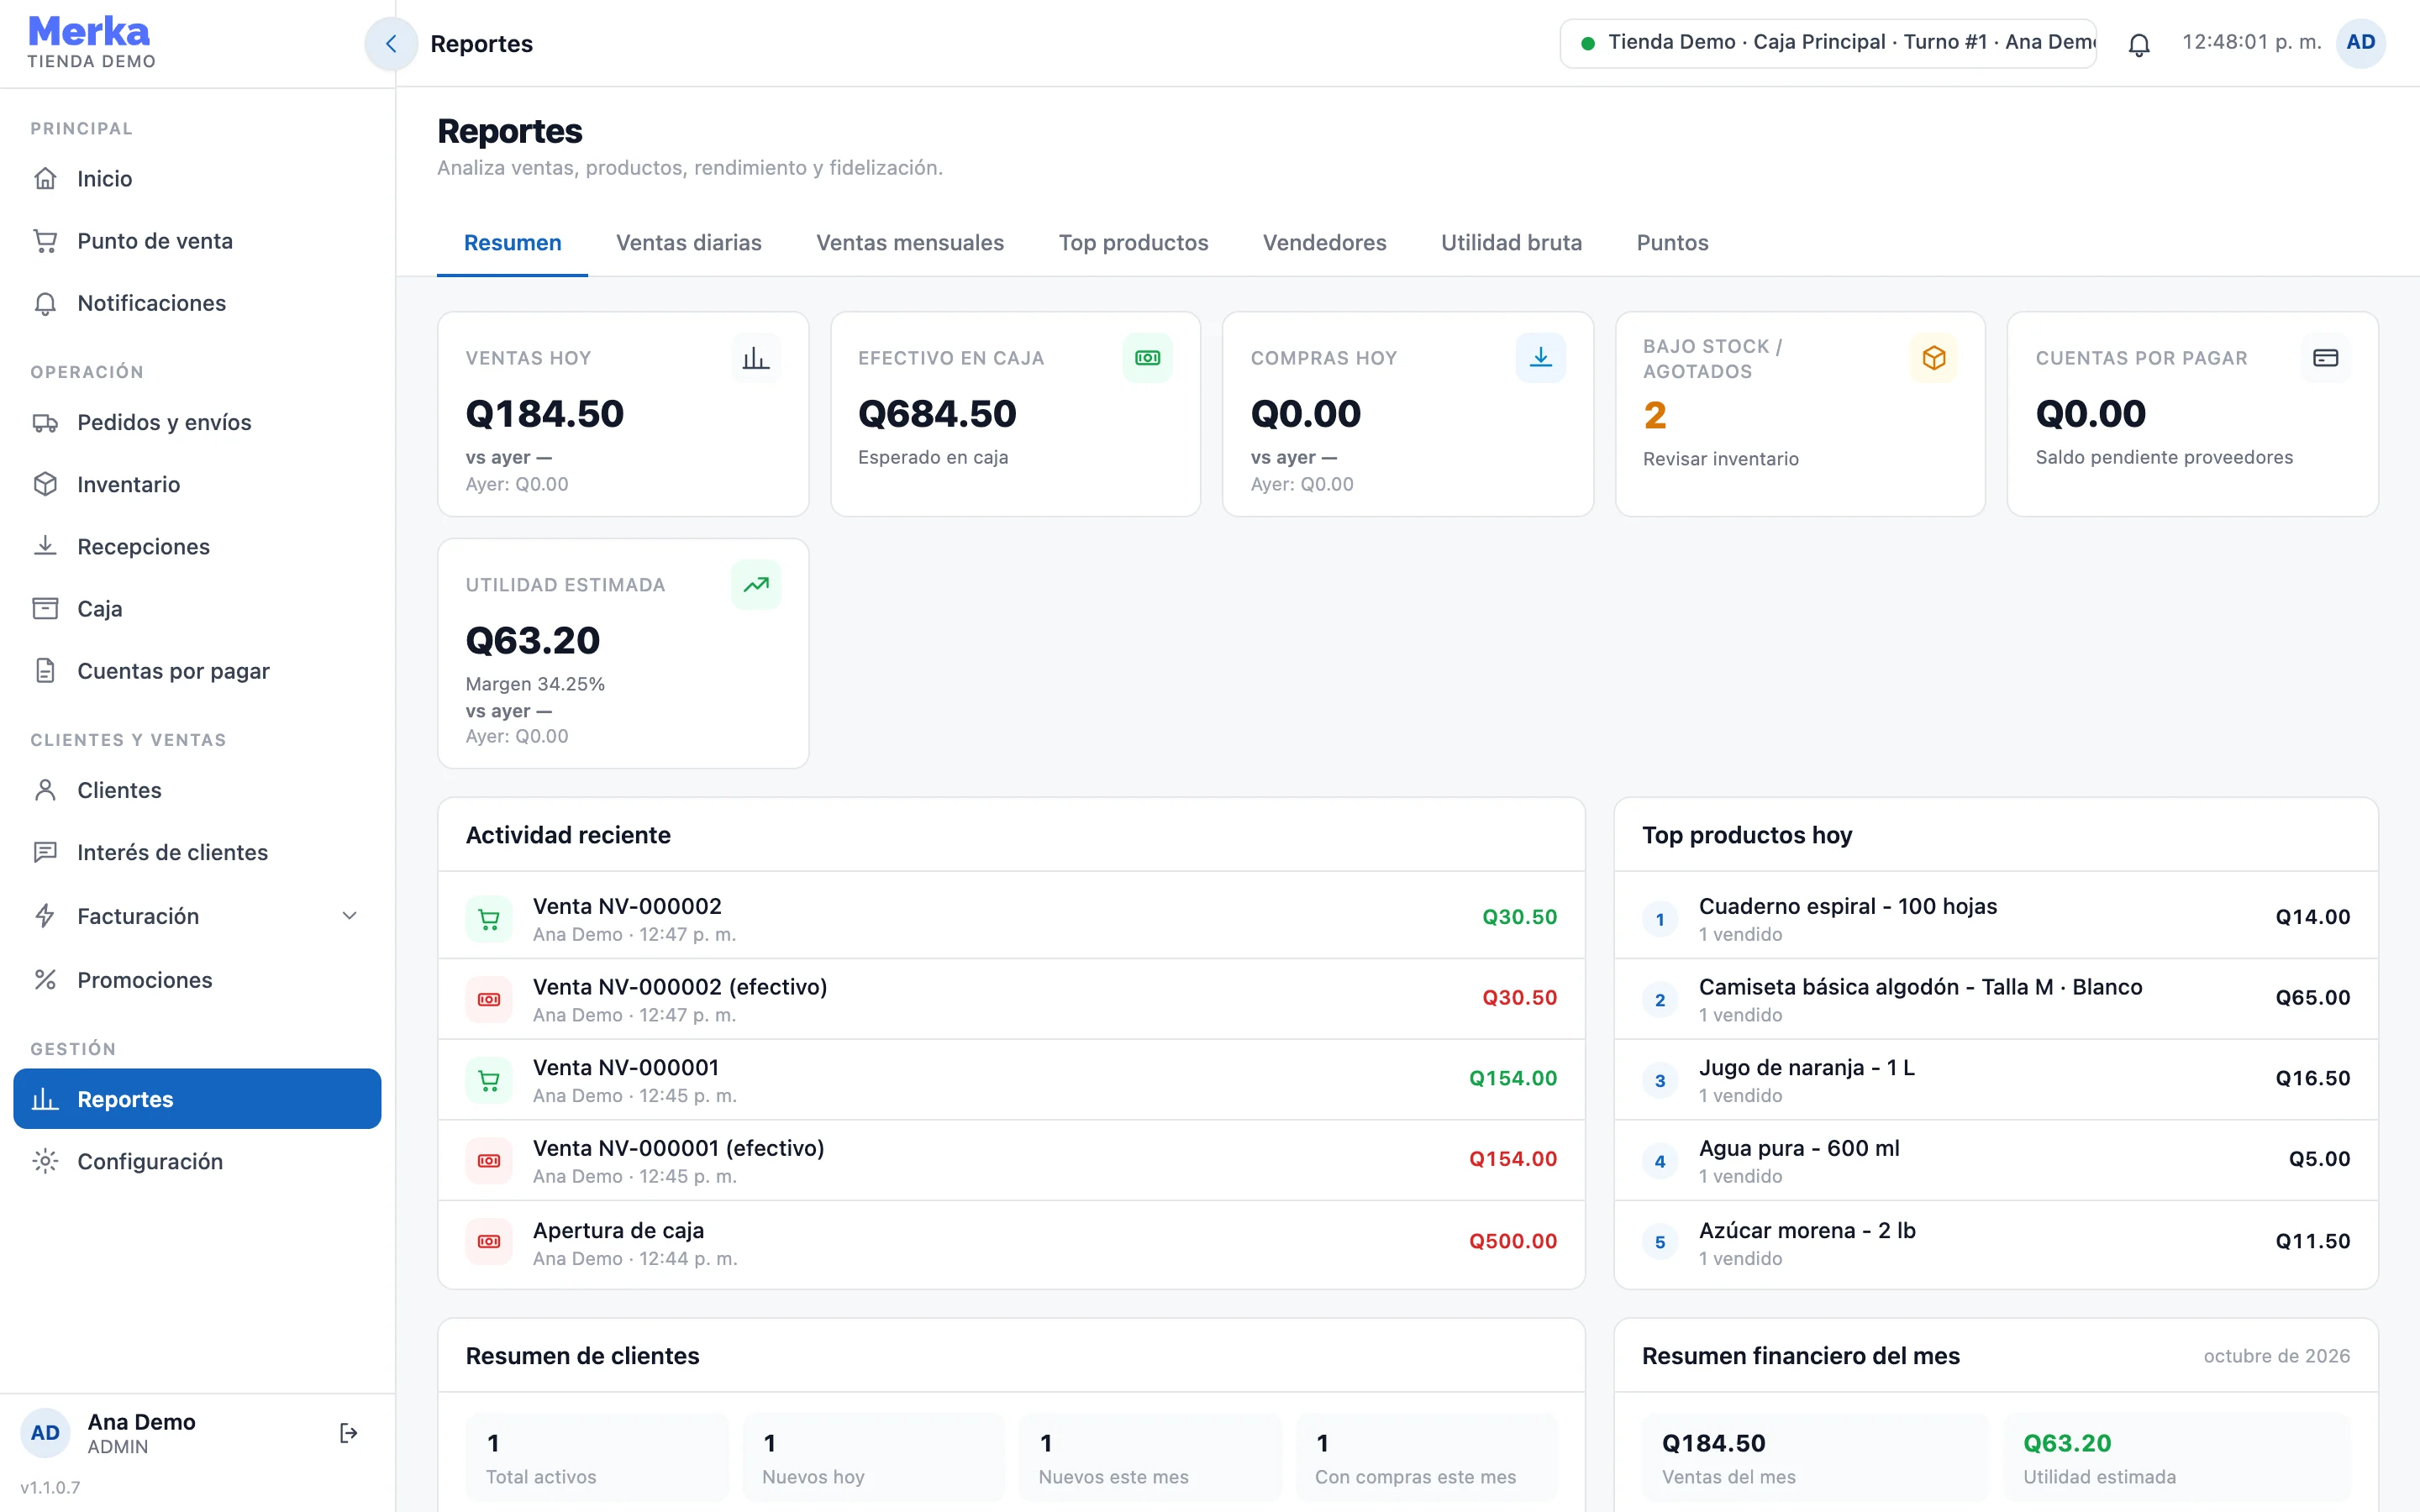Open Clientes in the sidebar

pyautogui.click(x=197, y=790)
